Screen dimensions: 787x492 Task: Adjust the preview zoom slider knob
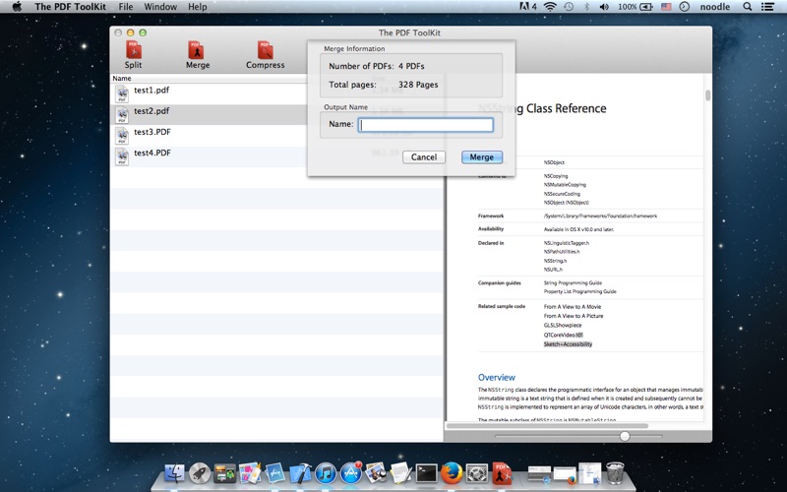click(x=625, y=436)
